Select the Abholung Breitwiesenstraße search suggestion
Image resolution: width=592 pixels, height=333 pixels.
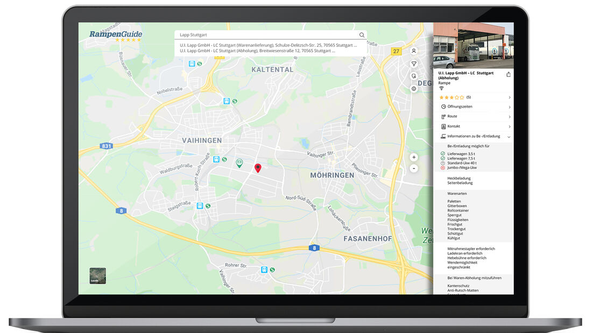pos(257,51)
